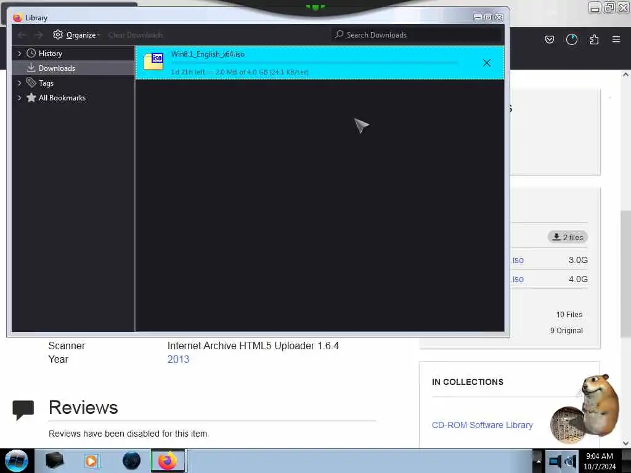Expand the Tags tree node
The image size is (631, 473).
pyautogui.click(x=19, y=83)
